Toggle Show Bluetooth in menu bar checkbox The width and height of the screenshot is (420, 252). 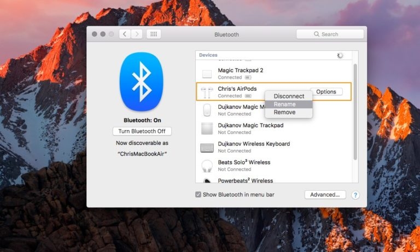coord(198,195)
